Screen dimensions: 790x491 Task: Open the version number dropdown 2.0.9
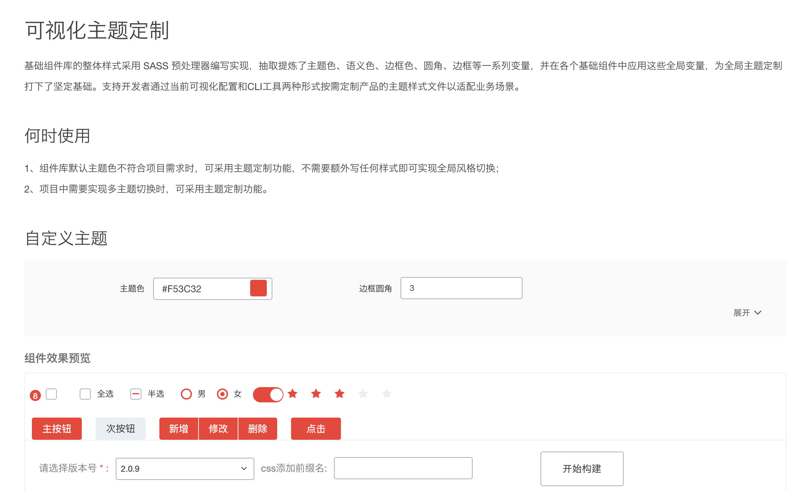coord(185,468)
